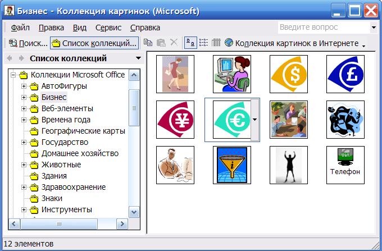Image resolution: width=382 pixels, height=251 pixels.
Task: Expand the Здравоохранение folder
Action: 24,187
